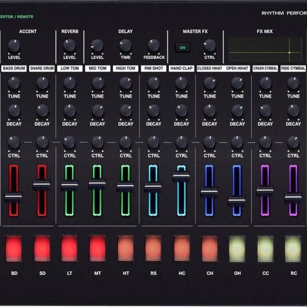The image size is (307, 307).
Task: Trigger the OH pad
Action: click(x=237, y=249)
